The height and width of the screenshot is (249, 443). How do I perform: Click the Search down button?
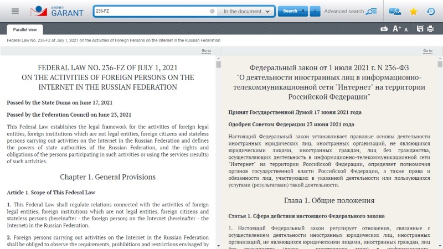tap(293, 11)
